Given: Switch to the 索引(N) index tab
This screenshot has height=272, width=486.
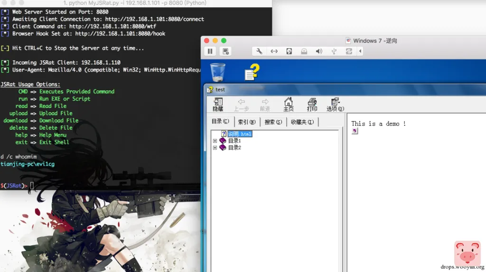Looking at the screenshot, I should pyautogui.click(x=247, y=122).
